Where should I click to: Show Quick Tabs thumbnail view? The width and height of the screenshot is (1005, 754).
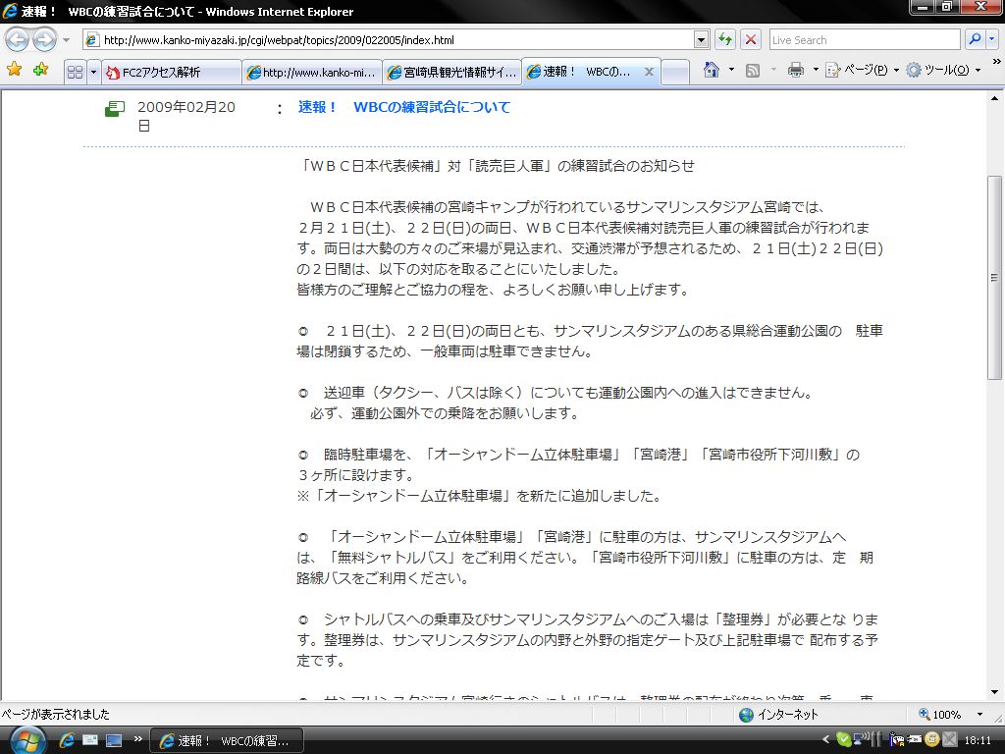[x=75, y=72]
